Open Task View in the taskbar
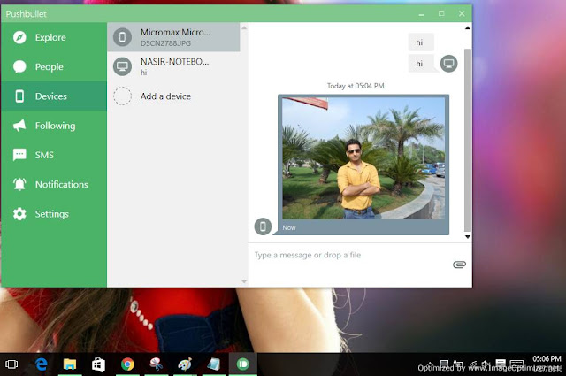 [x=11, y=364]
